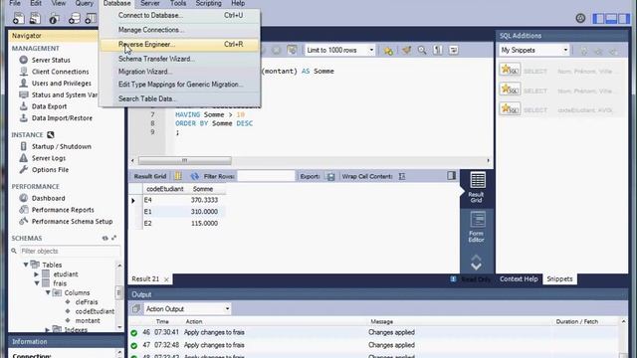Screen dimensions: 637x358
Task: Click the codeEtudiant column header
Action: pyautogui.click(x=164, y=189)
